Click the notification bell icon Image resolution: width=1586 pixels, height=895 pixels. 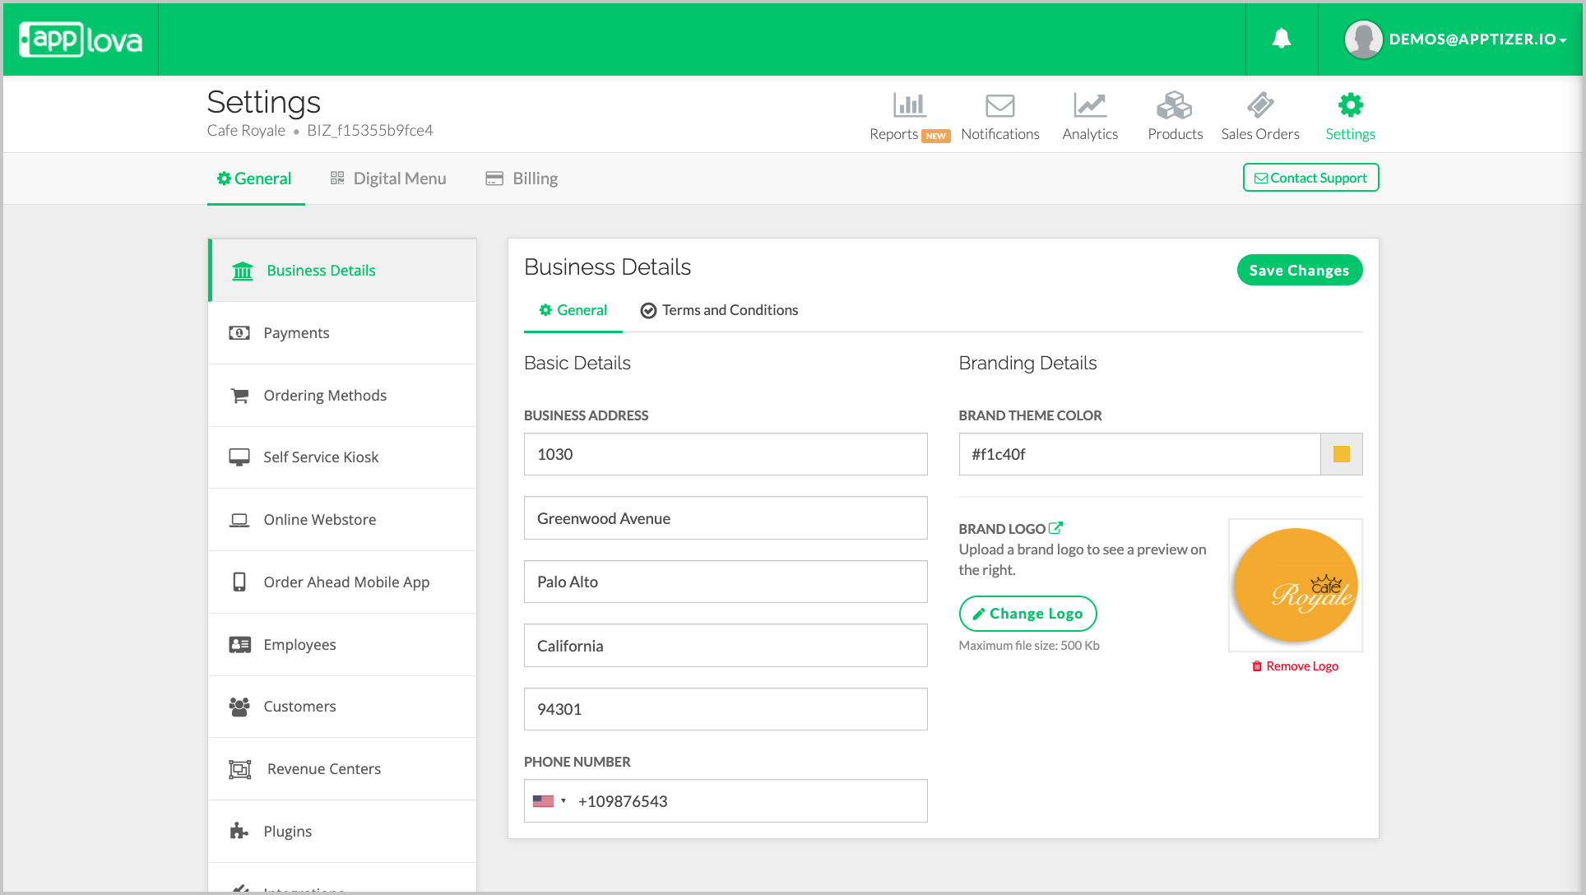[x=1281, y=39]
